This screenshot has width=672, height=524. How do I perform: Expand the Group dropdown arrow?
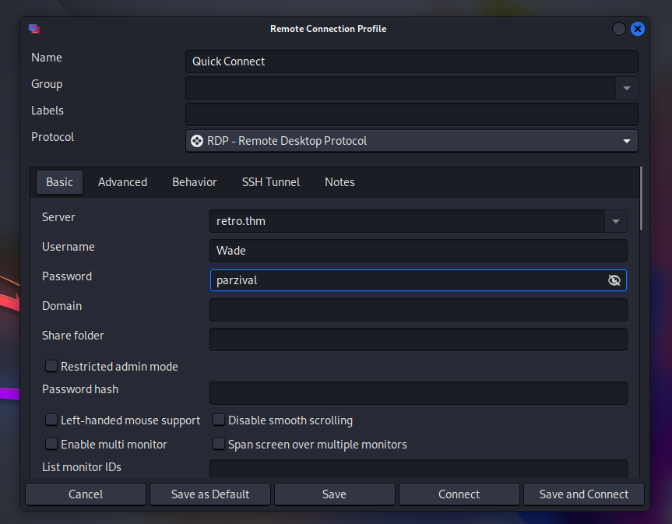click(x=627, y=88)
